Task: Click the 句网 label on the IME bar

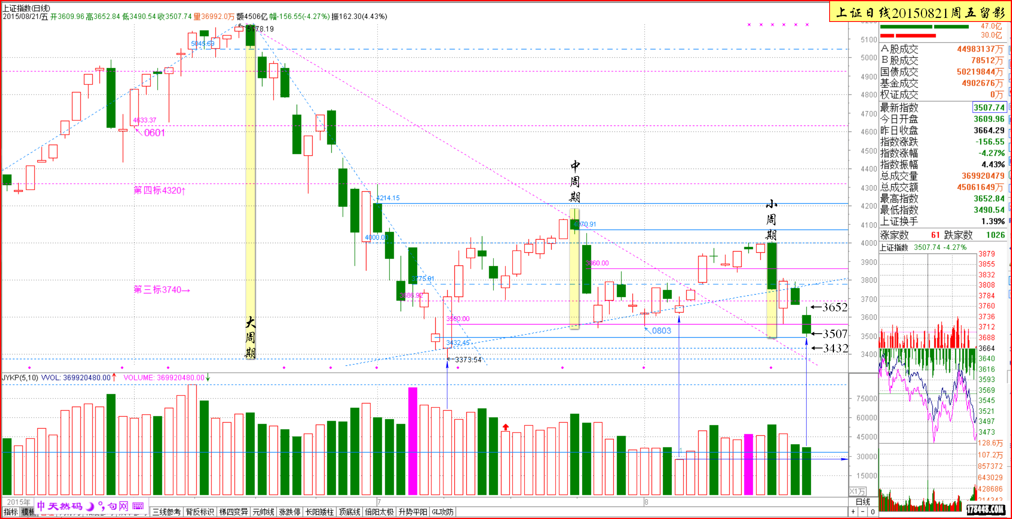Action: click(118, 506)
